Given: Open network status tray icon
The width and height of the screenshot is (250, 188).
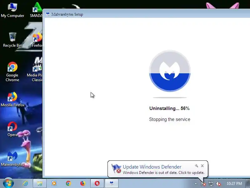Looking at the screenshot, I should tap(211, 184).
